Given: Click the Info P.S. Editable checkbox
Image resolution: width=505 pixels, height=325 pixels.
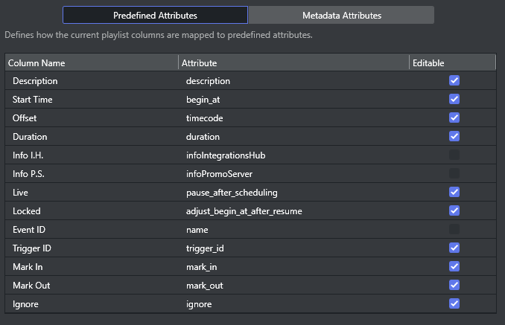Looking at the screenshot, I should (x=454, y=173).
